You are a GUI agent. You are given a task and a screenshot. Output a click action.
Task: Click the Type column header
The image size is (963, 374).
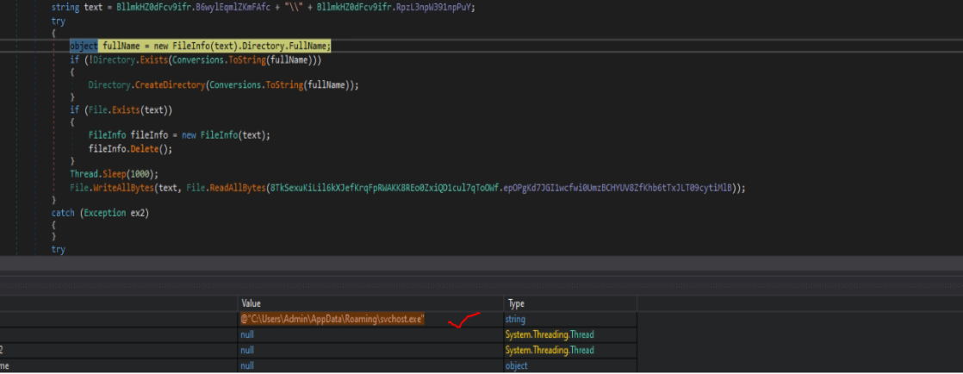[x=515, y=303]
